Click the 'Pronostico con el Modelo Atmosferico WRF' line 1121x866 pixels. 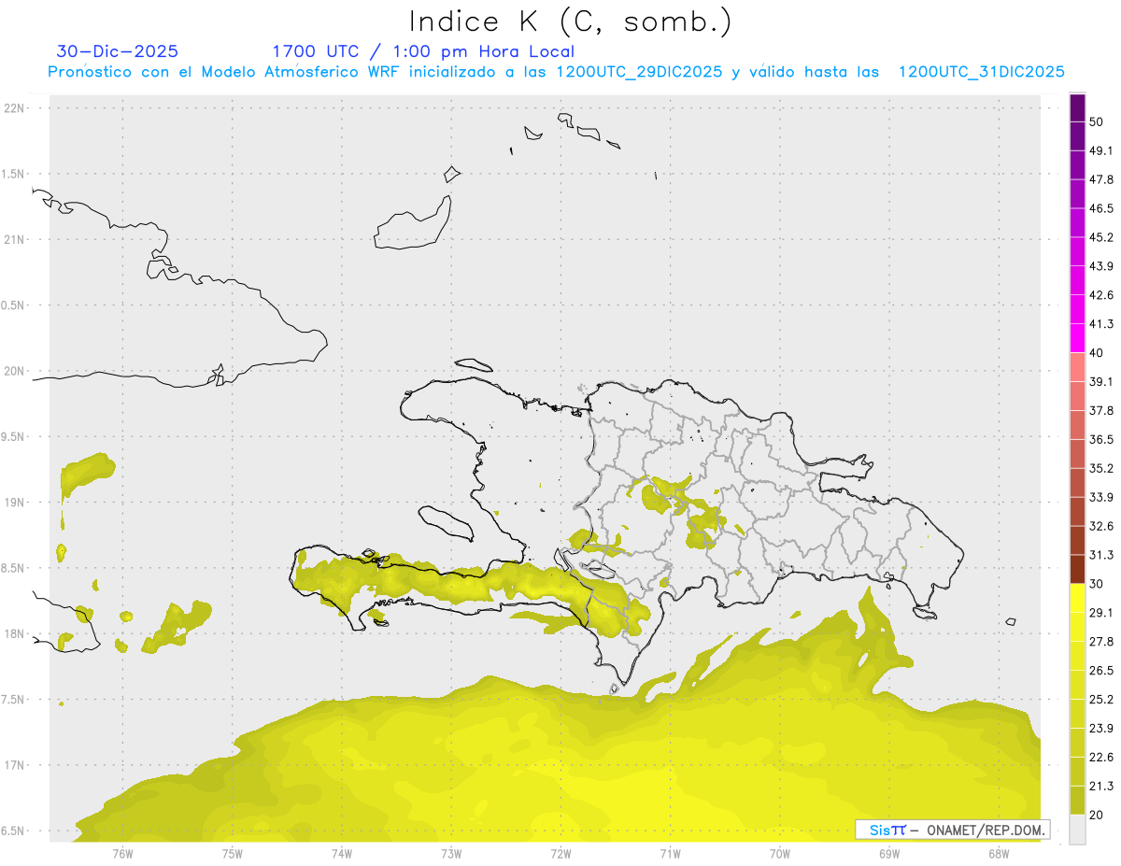click(x=556, y=72)
